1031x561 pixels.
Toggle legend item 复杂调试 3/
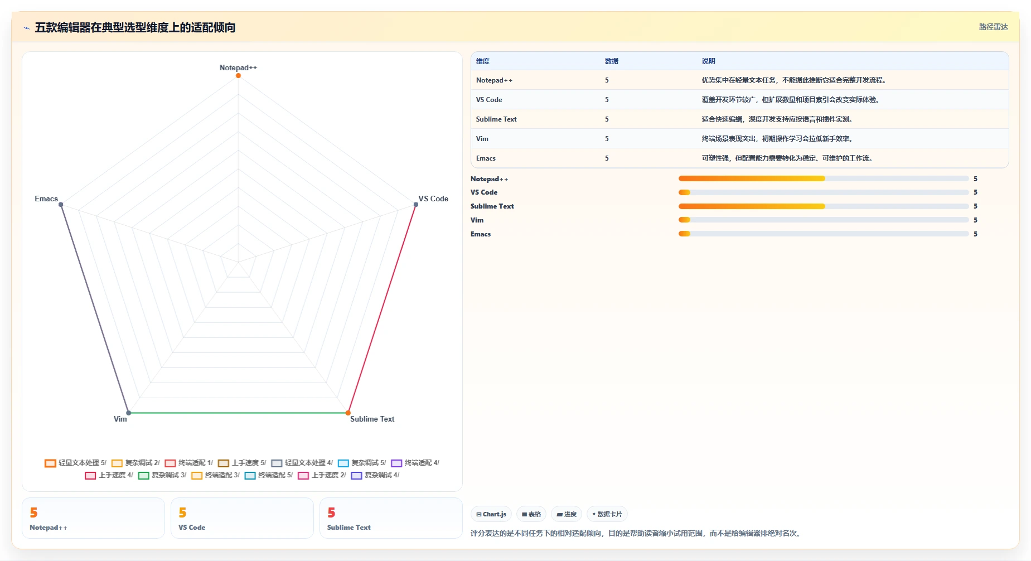(162, 475)
